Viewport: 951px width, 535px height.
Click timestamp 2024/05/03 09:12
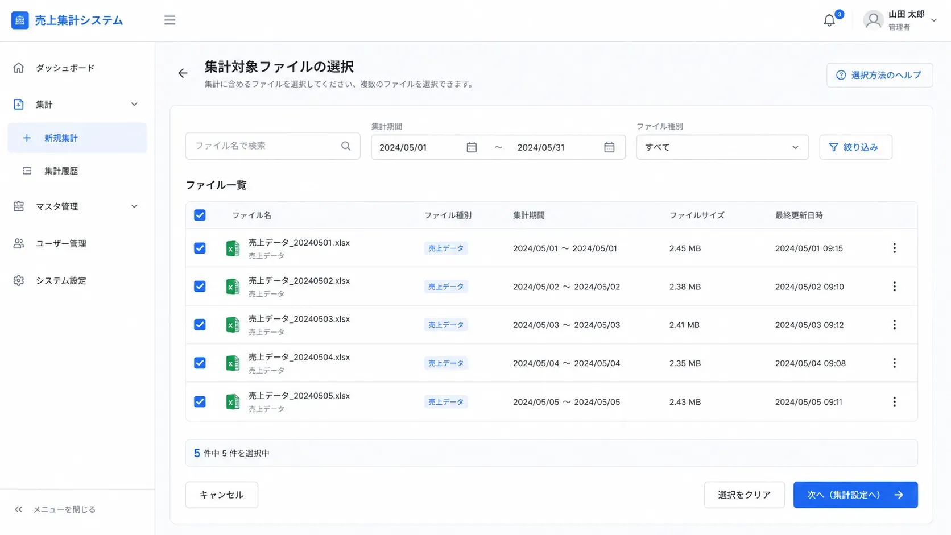[x=809, y=325]
